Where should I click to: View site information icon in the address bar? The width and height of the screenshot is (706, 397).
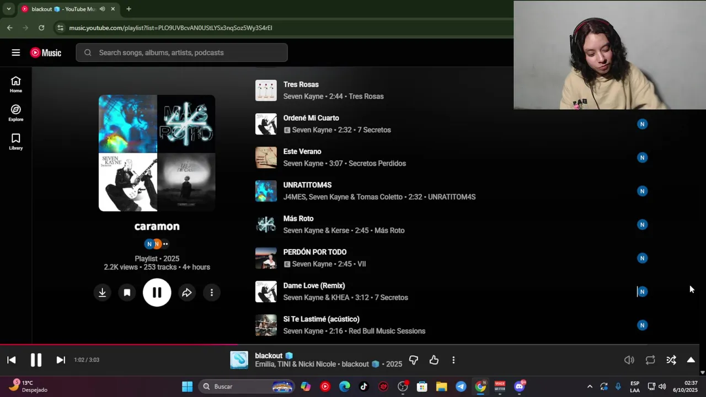pyautogui.click(x=60, y=28)
